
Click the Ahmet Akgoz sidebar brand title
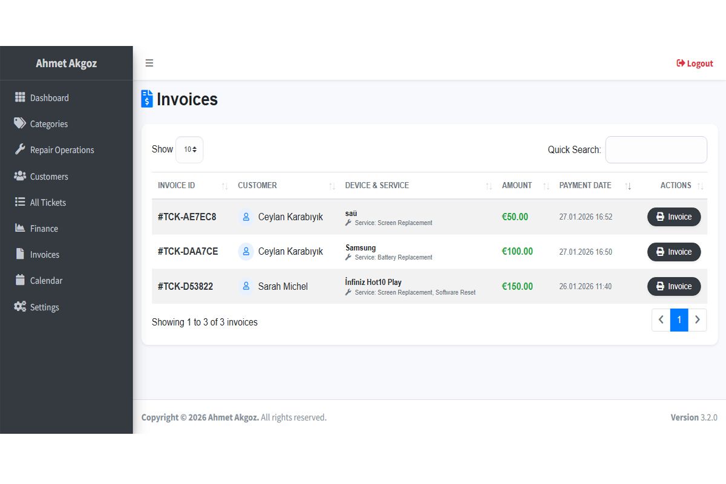tap(67, 63)
